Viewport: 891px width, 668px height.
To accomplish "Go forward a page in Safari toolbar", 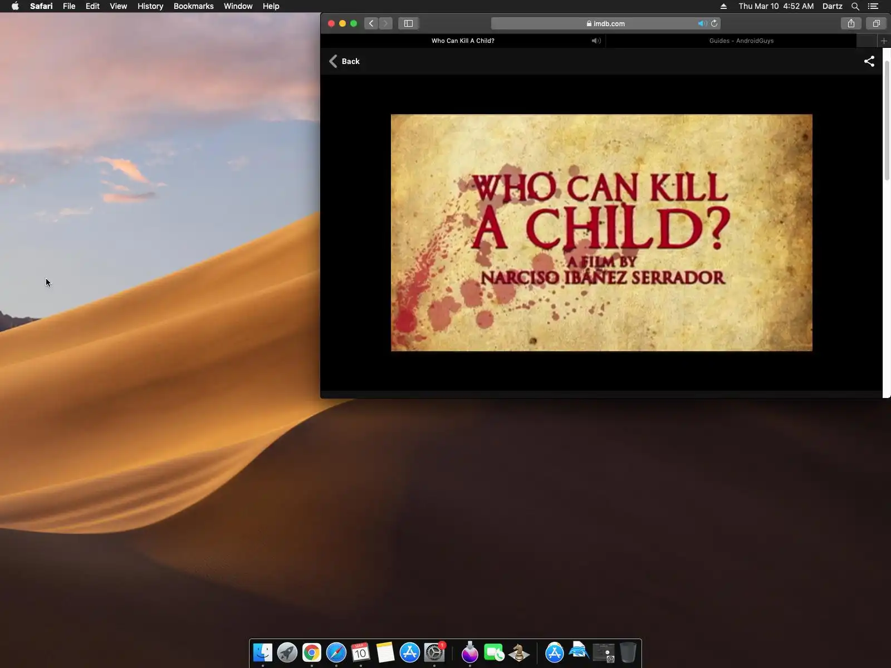I will (385, 23).
